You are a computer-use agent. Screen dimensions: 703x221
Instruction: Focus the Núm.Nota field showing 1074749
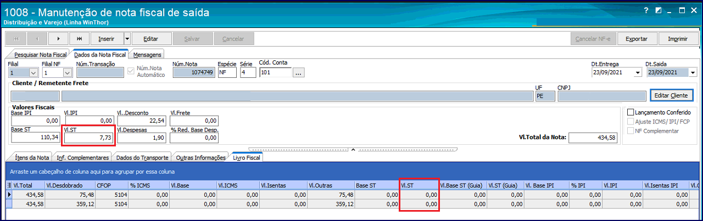[x=193, y=72]
